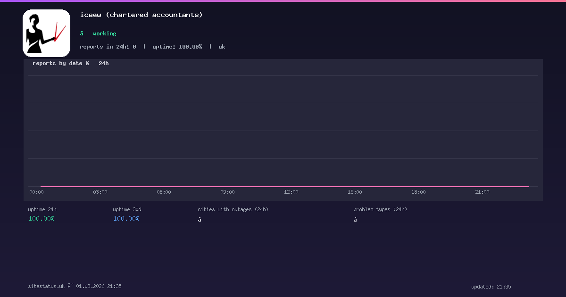The image size is (566, 297).
Task: Click the 'updated: 21:35' footer text
Action: pos(491,287)
